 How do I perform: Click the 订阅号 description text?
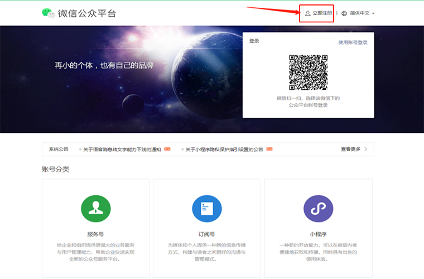coord(207,252)
